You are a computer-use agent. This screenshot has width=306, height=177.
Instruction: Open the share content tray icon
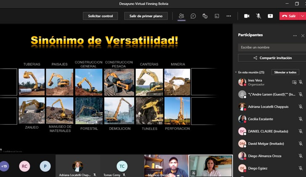click(x=270, y=16)
